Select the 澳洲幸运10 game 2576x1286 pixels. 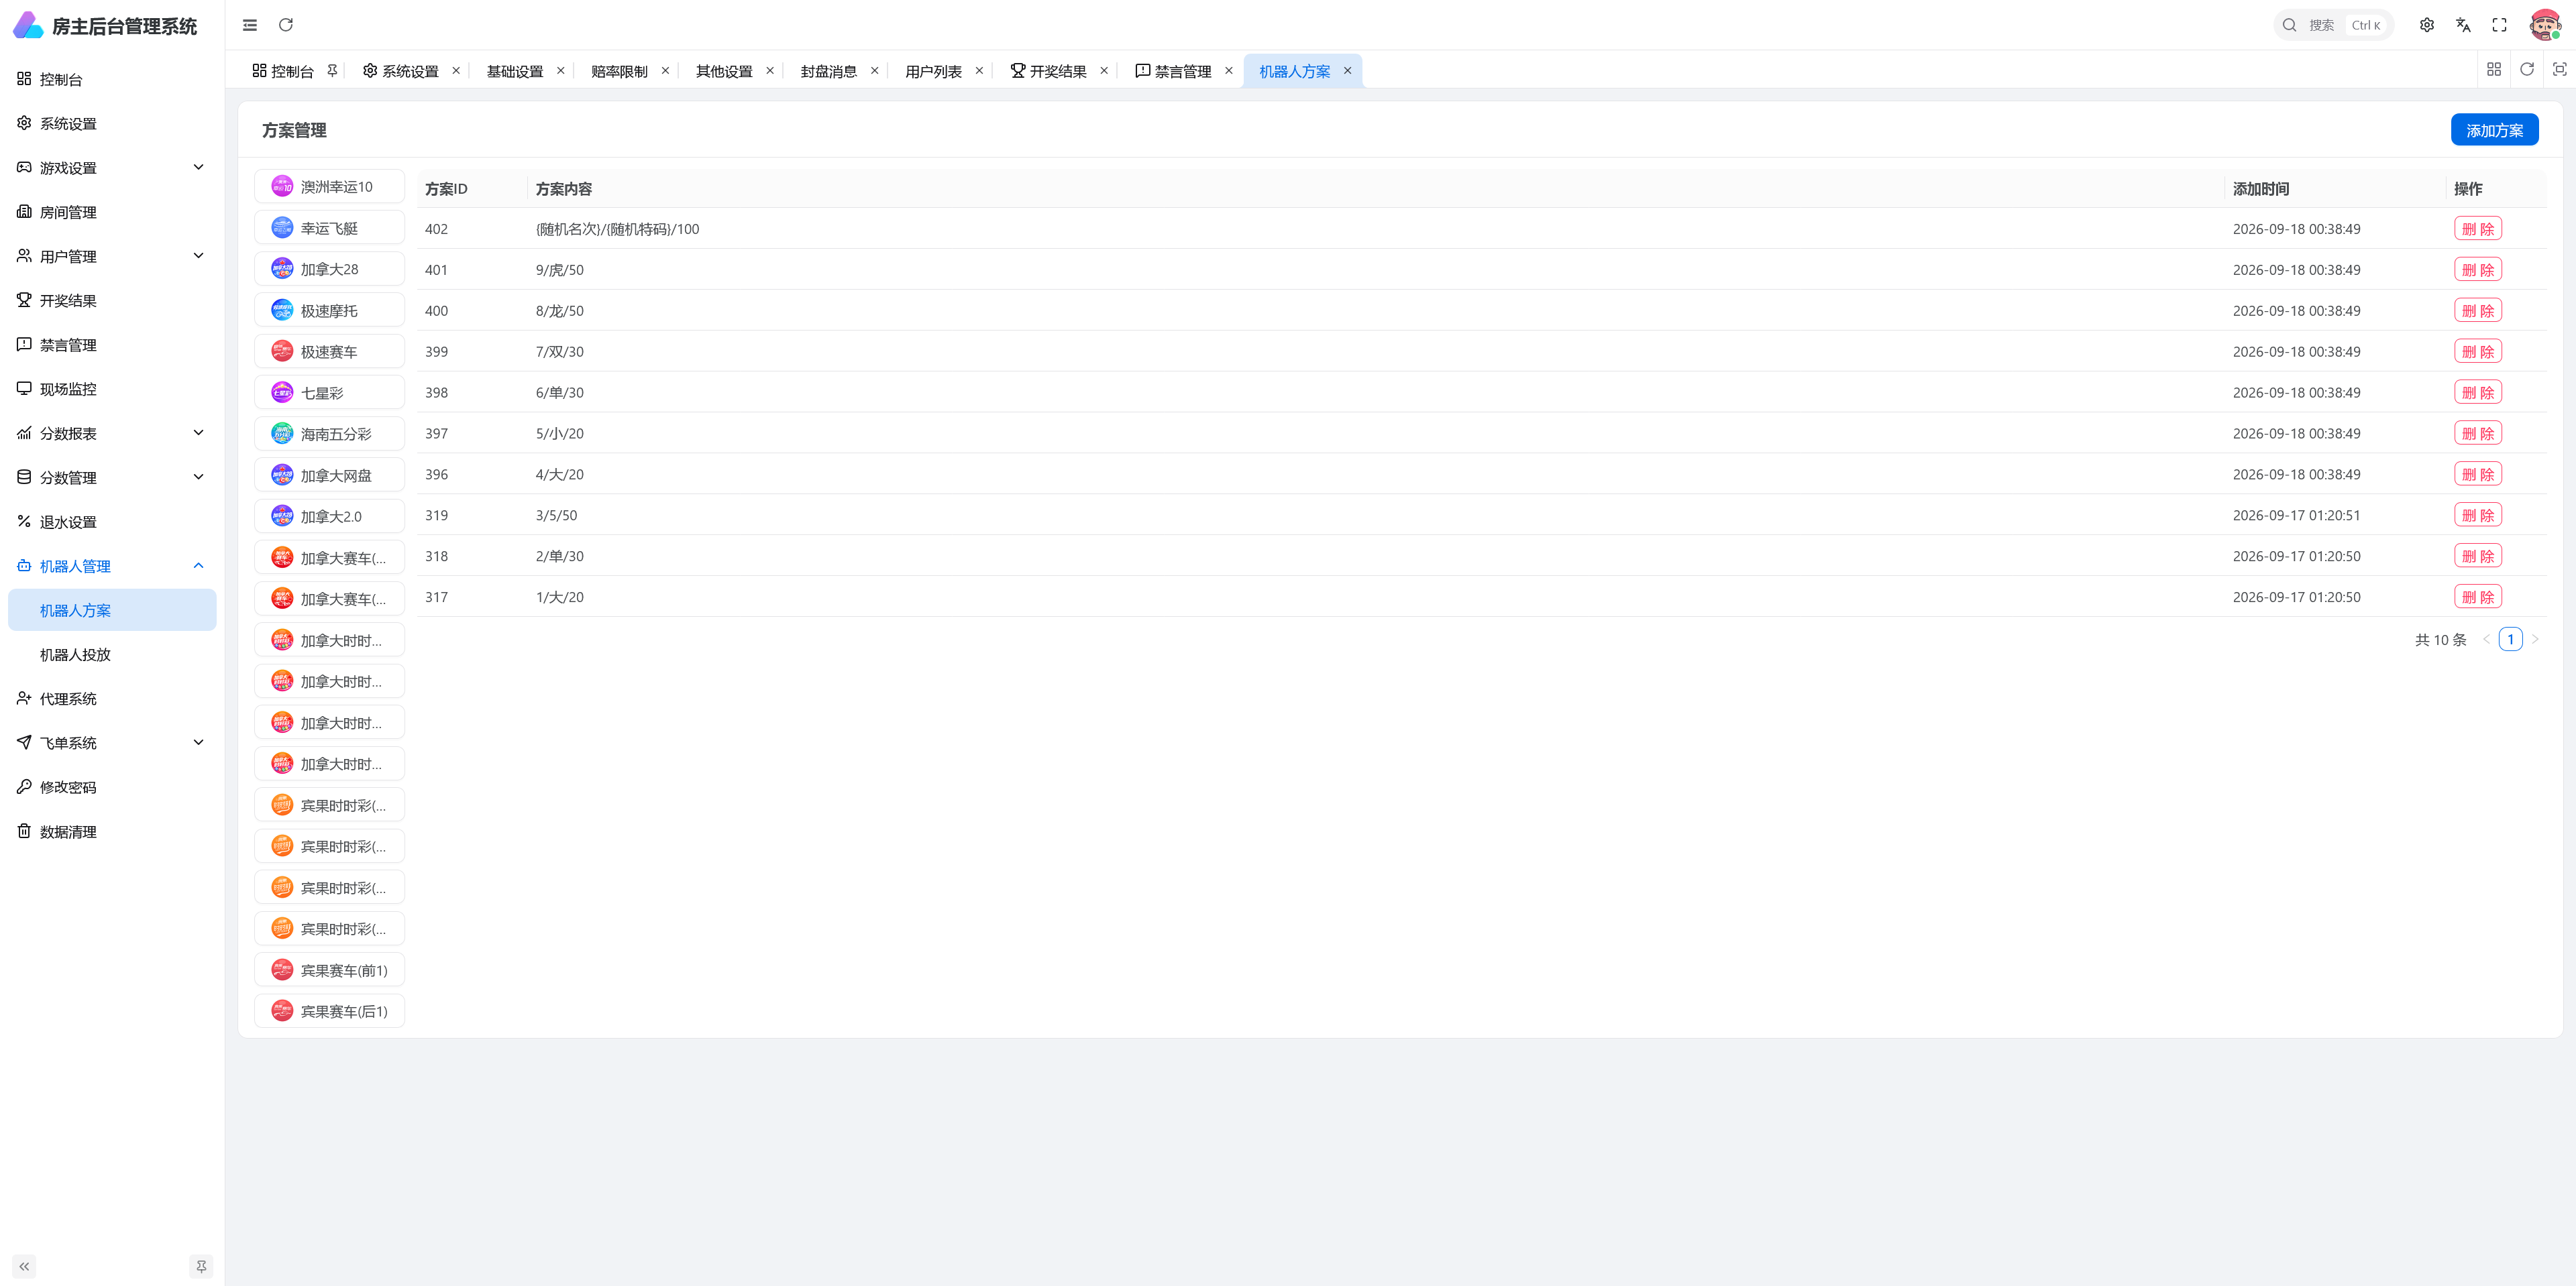(x=330, y=187)
